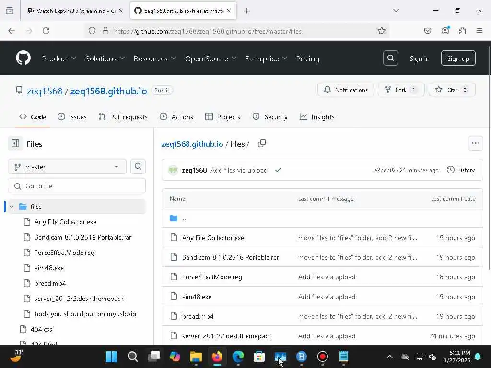Image resolution: width=491 pixels, height=368 pixels.
Task: Switch to the Insights tab
Action: (317, 117)
